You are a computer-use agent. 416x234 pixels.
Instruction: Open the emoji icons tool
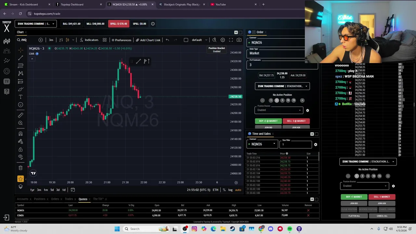click(x=20, y=105)
